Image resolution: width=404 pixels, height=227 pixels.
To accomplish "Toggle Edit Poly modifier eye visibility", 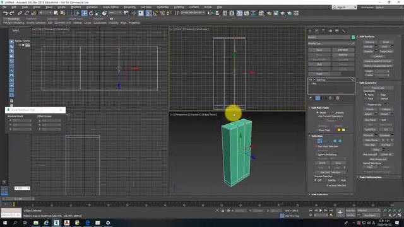I will tap(311, 80).
